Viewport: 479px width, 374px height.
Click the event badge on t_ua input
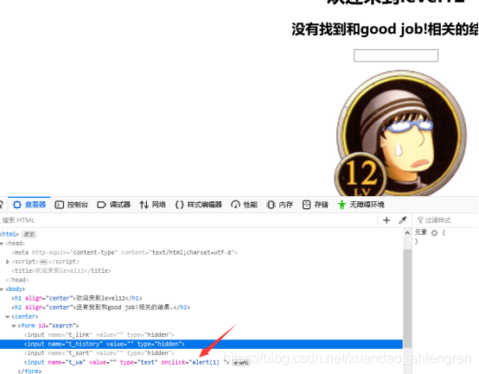tap(241, 363)
